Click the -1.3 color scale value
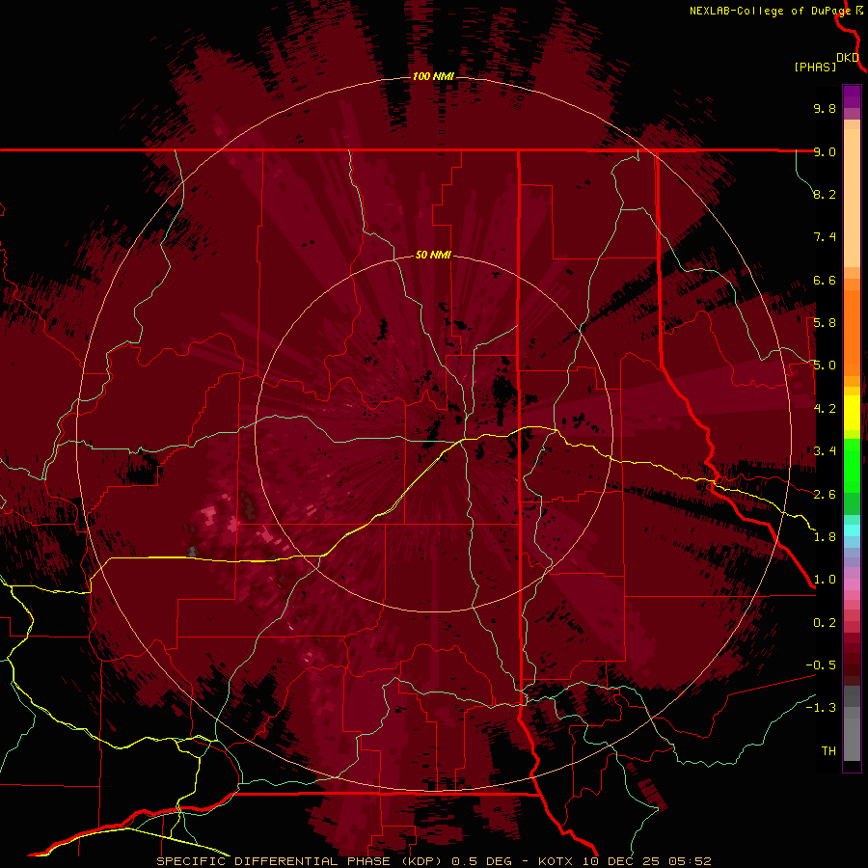This screenshot has width=868, height=868. pos(821,708)
